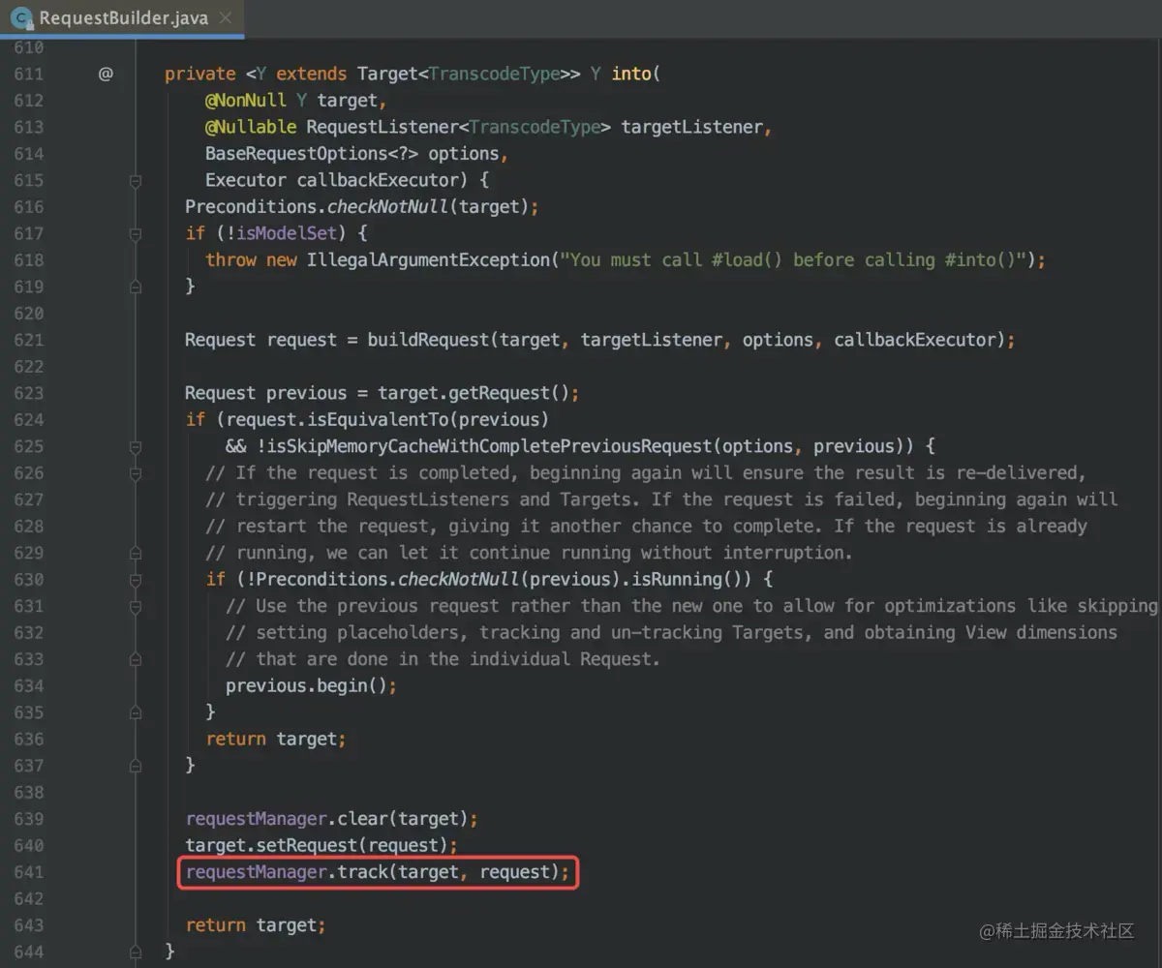Toggle the fold end marker on line 633
Image resolution: width=1162 pixels, height=968 pixels.
click(x=136, y=659)
